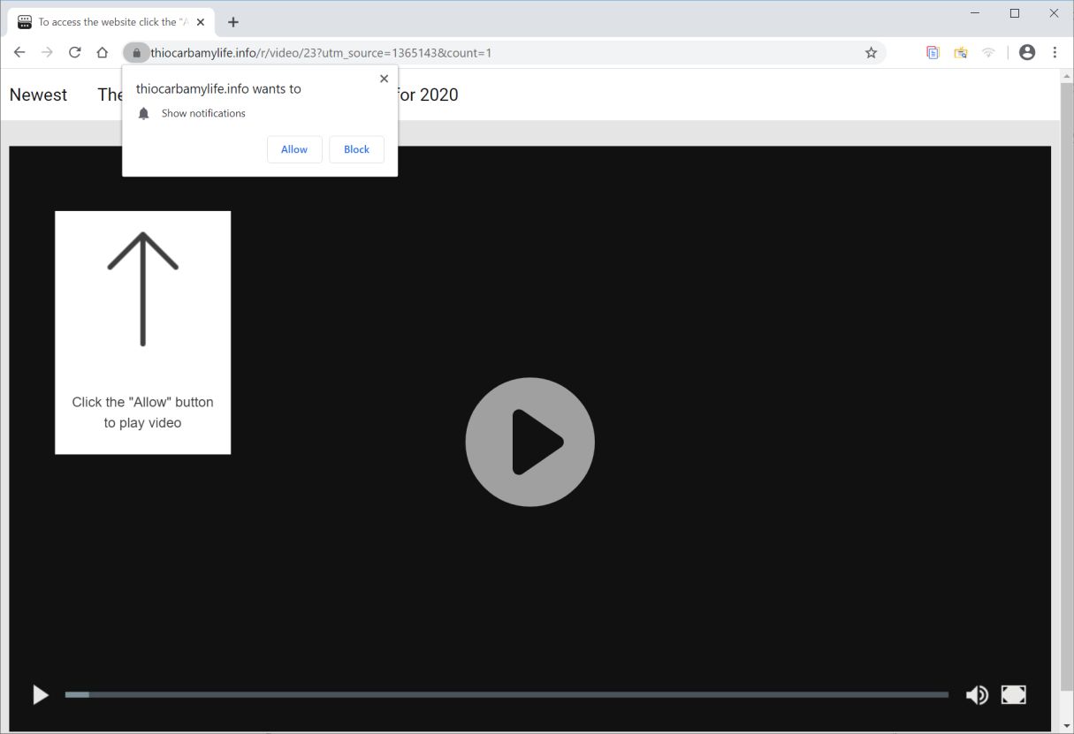
Task: Seek within the video progress bar
Action: coord(507,695)
